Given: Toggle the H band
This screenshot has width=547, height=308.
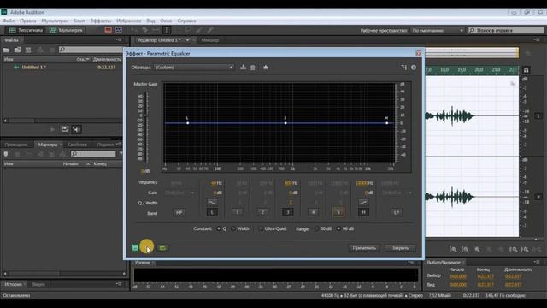Looking at the screenshot, I should pos(363,212).
